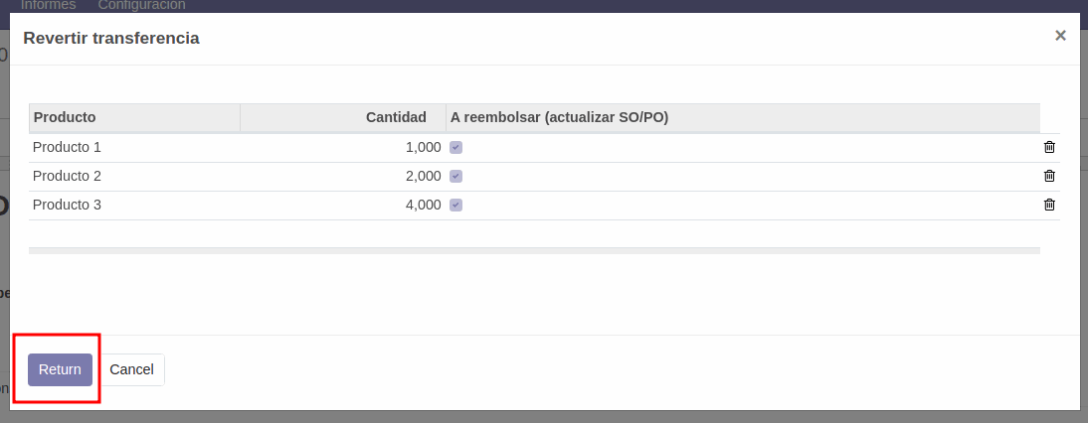Toggle refund checkbox for Producto 1
The height and width of the screenshot is (423, 1088).
[x=455, y=147]
